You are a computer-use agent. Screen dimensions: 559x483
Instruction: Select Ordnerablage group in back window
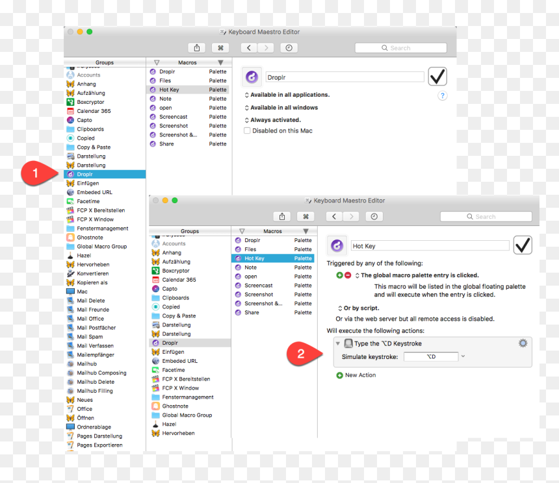coord(105,427)
